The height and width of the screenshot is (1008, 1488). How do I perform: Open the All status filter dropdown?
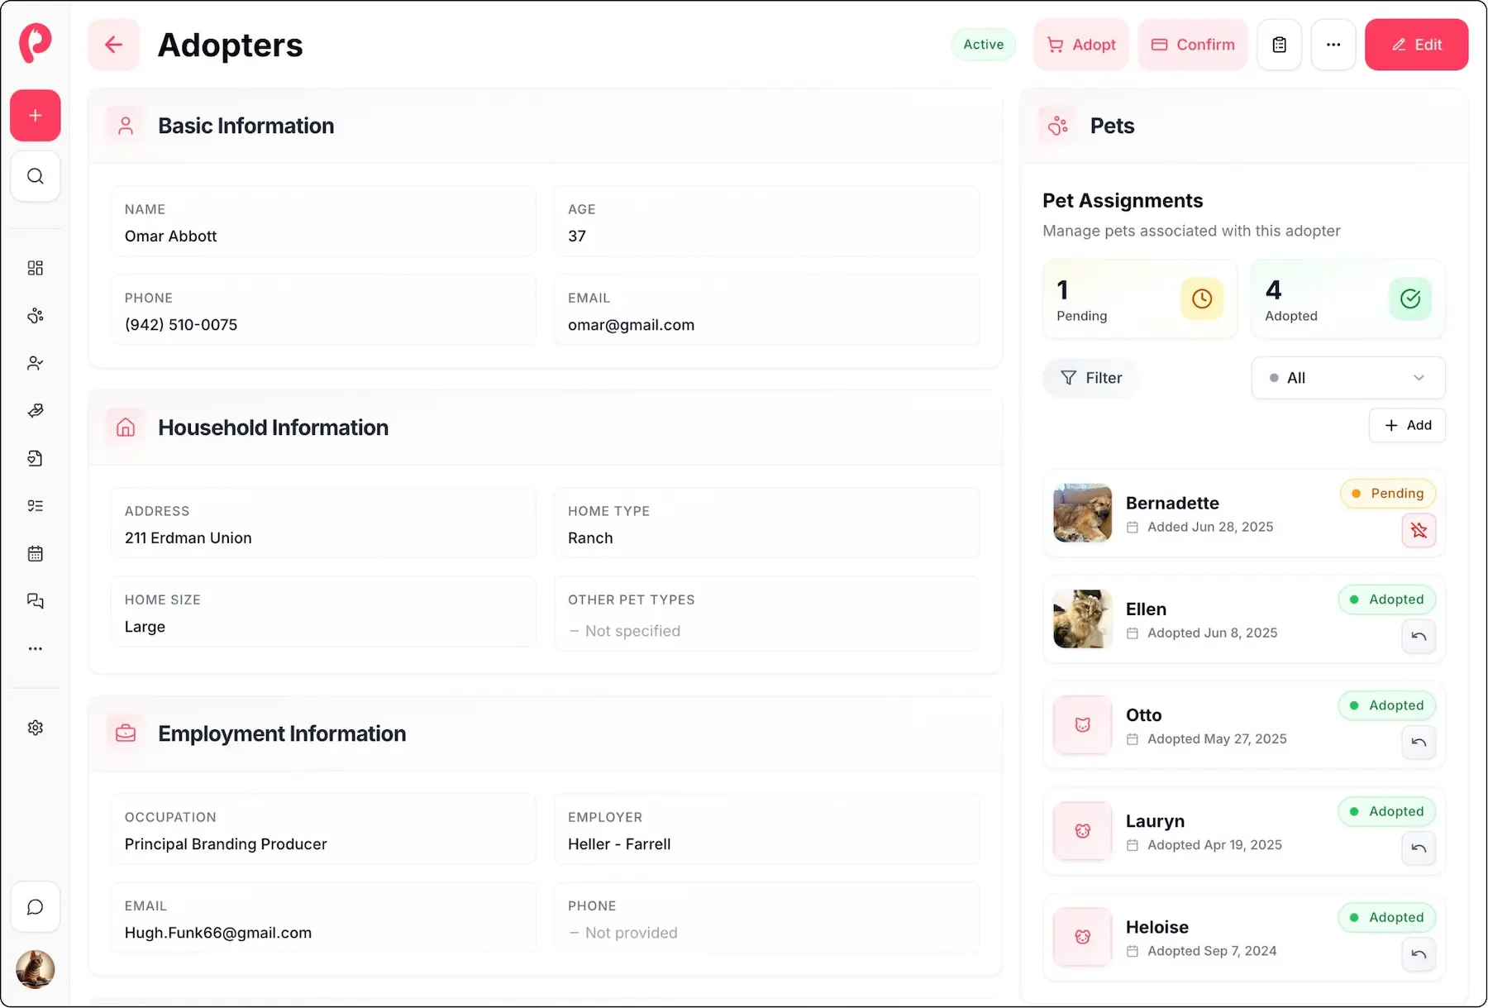1347,378
